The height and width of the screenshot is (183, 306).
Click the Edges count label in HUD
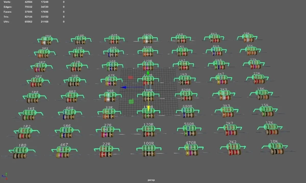coord(8,7)
